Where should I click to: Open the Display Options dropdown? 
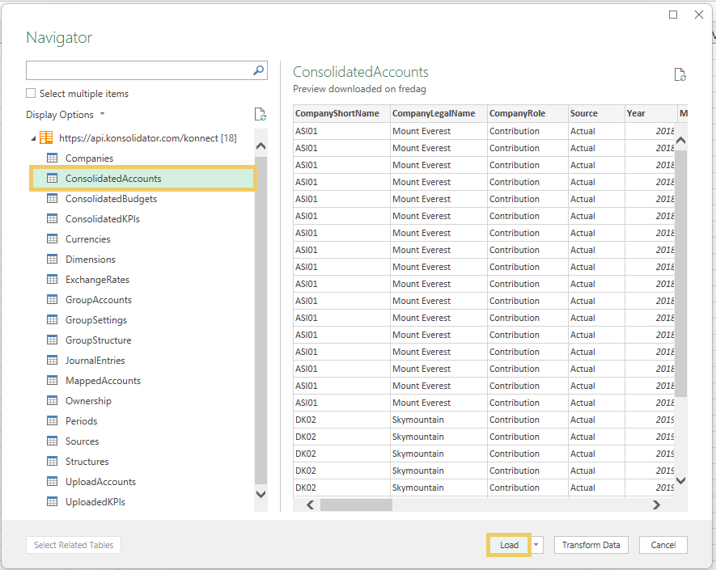click(x=66, y=115)
